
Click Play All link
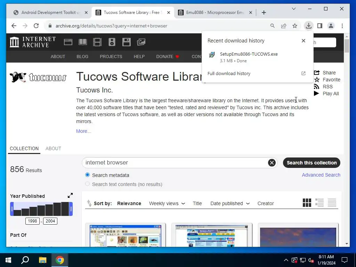pos(326,94)
